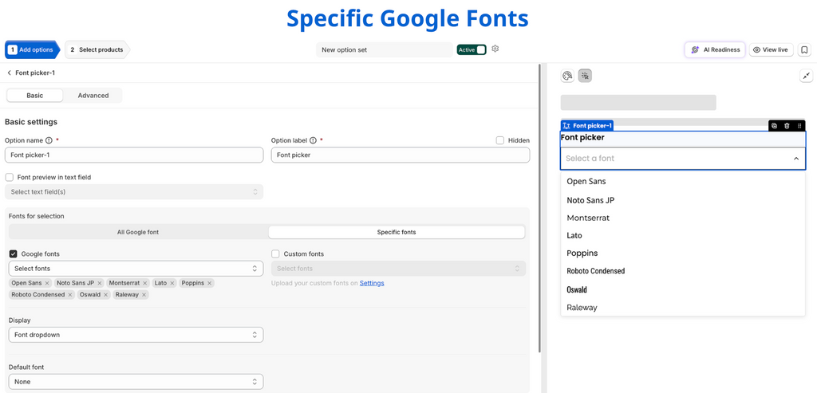The image size is (817, 393).
Task: Remove the Lato font chip
Action: click(172, 283)
